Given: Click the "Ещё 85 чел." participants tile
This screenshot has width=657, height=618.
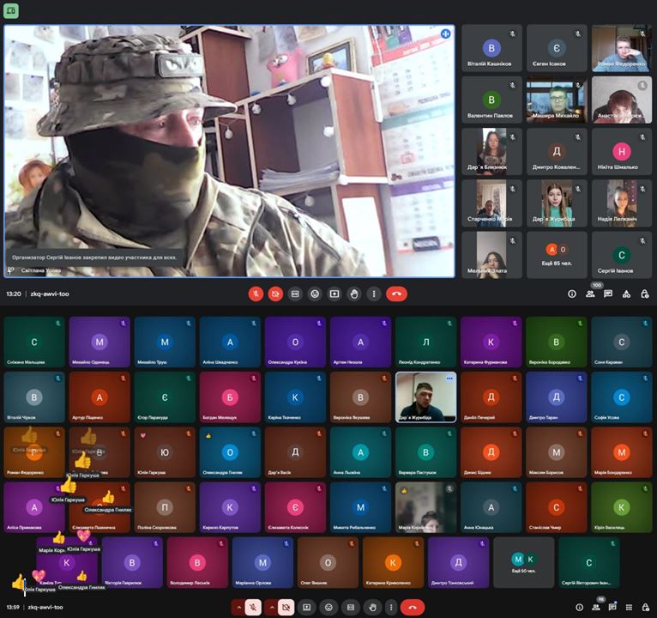Looking at the screenshot, I should point(557,254).
